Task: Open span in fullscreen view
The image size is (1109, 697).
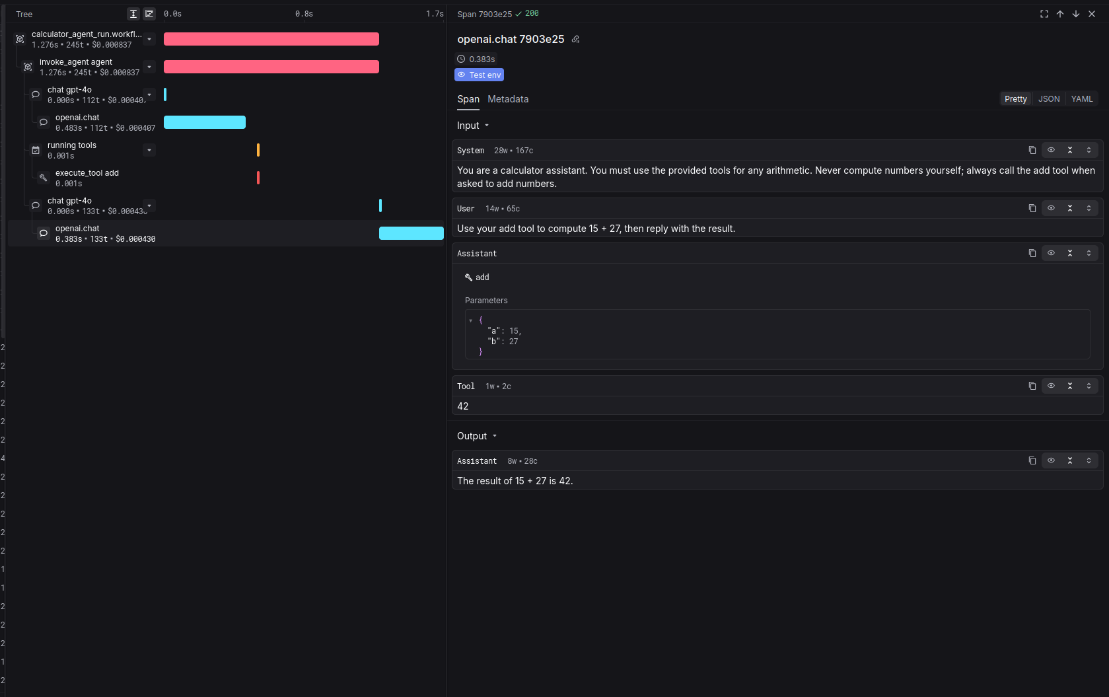Action: pyautogui.click(x=1044, y=14)
